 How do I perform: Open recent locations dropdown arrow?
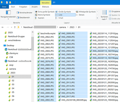coord(11,27)
